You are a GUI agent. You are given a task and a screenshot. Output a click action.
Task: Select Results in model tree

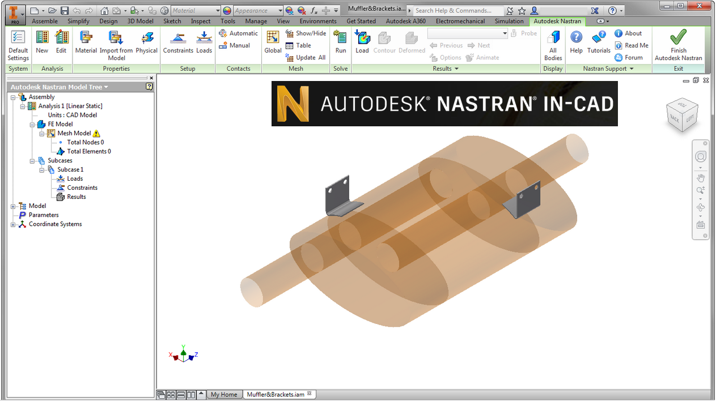click(x=77, y=197)
